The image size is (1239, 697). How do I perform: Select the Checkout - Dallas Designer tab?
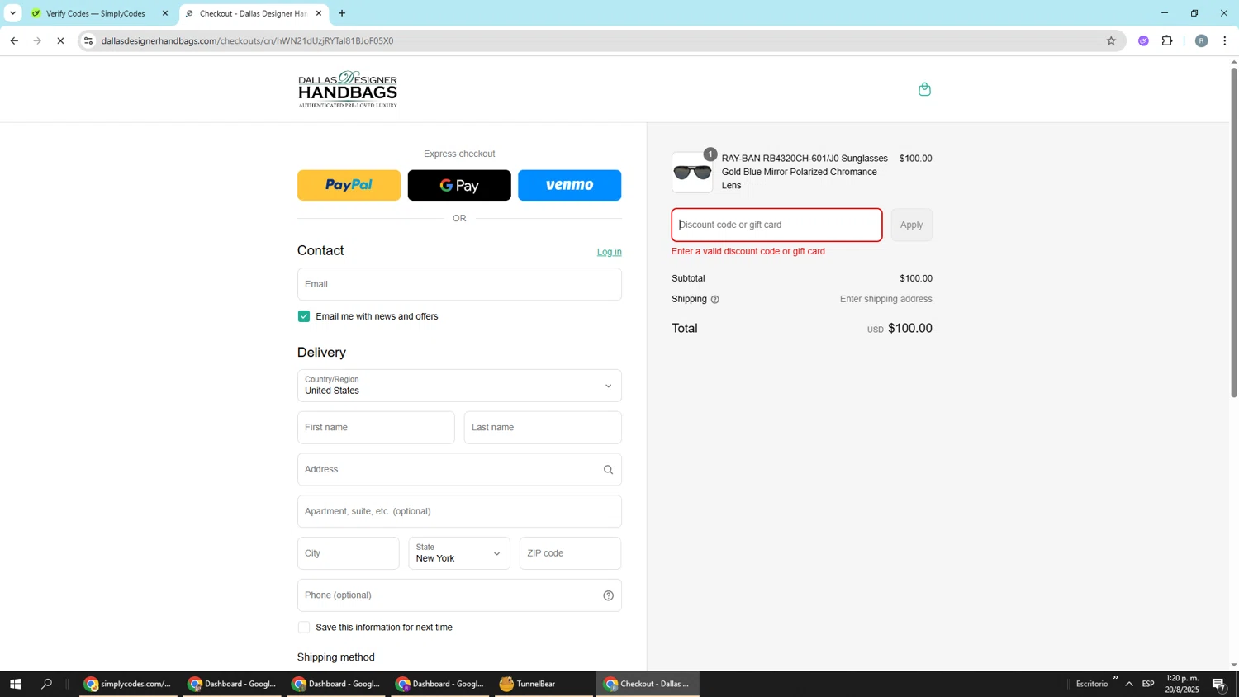click(253, 13)
